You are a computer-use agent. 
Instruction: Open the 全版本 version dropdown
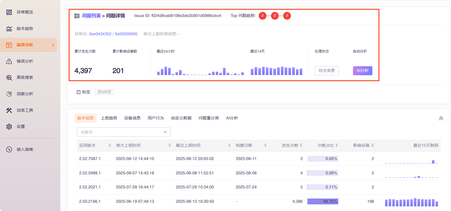[x=123, y=132]
